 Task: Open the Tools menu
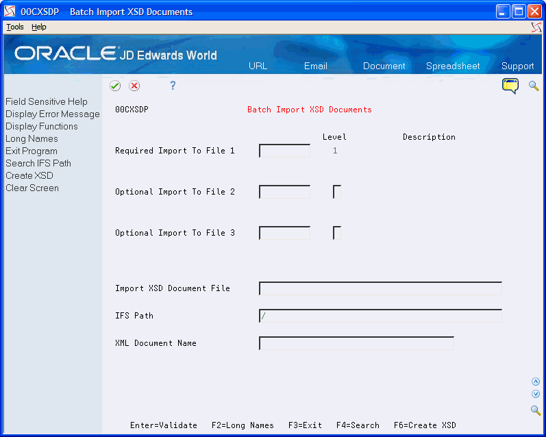tap(15, 27)
